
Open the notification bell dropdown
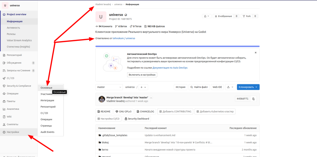[x=207, y=16]
